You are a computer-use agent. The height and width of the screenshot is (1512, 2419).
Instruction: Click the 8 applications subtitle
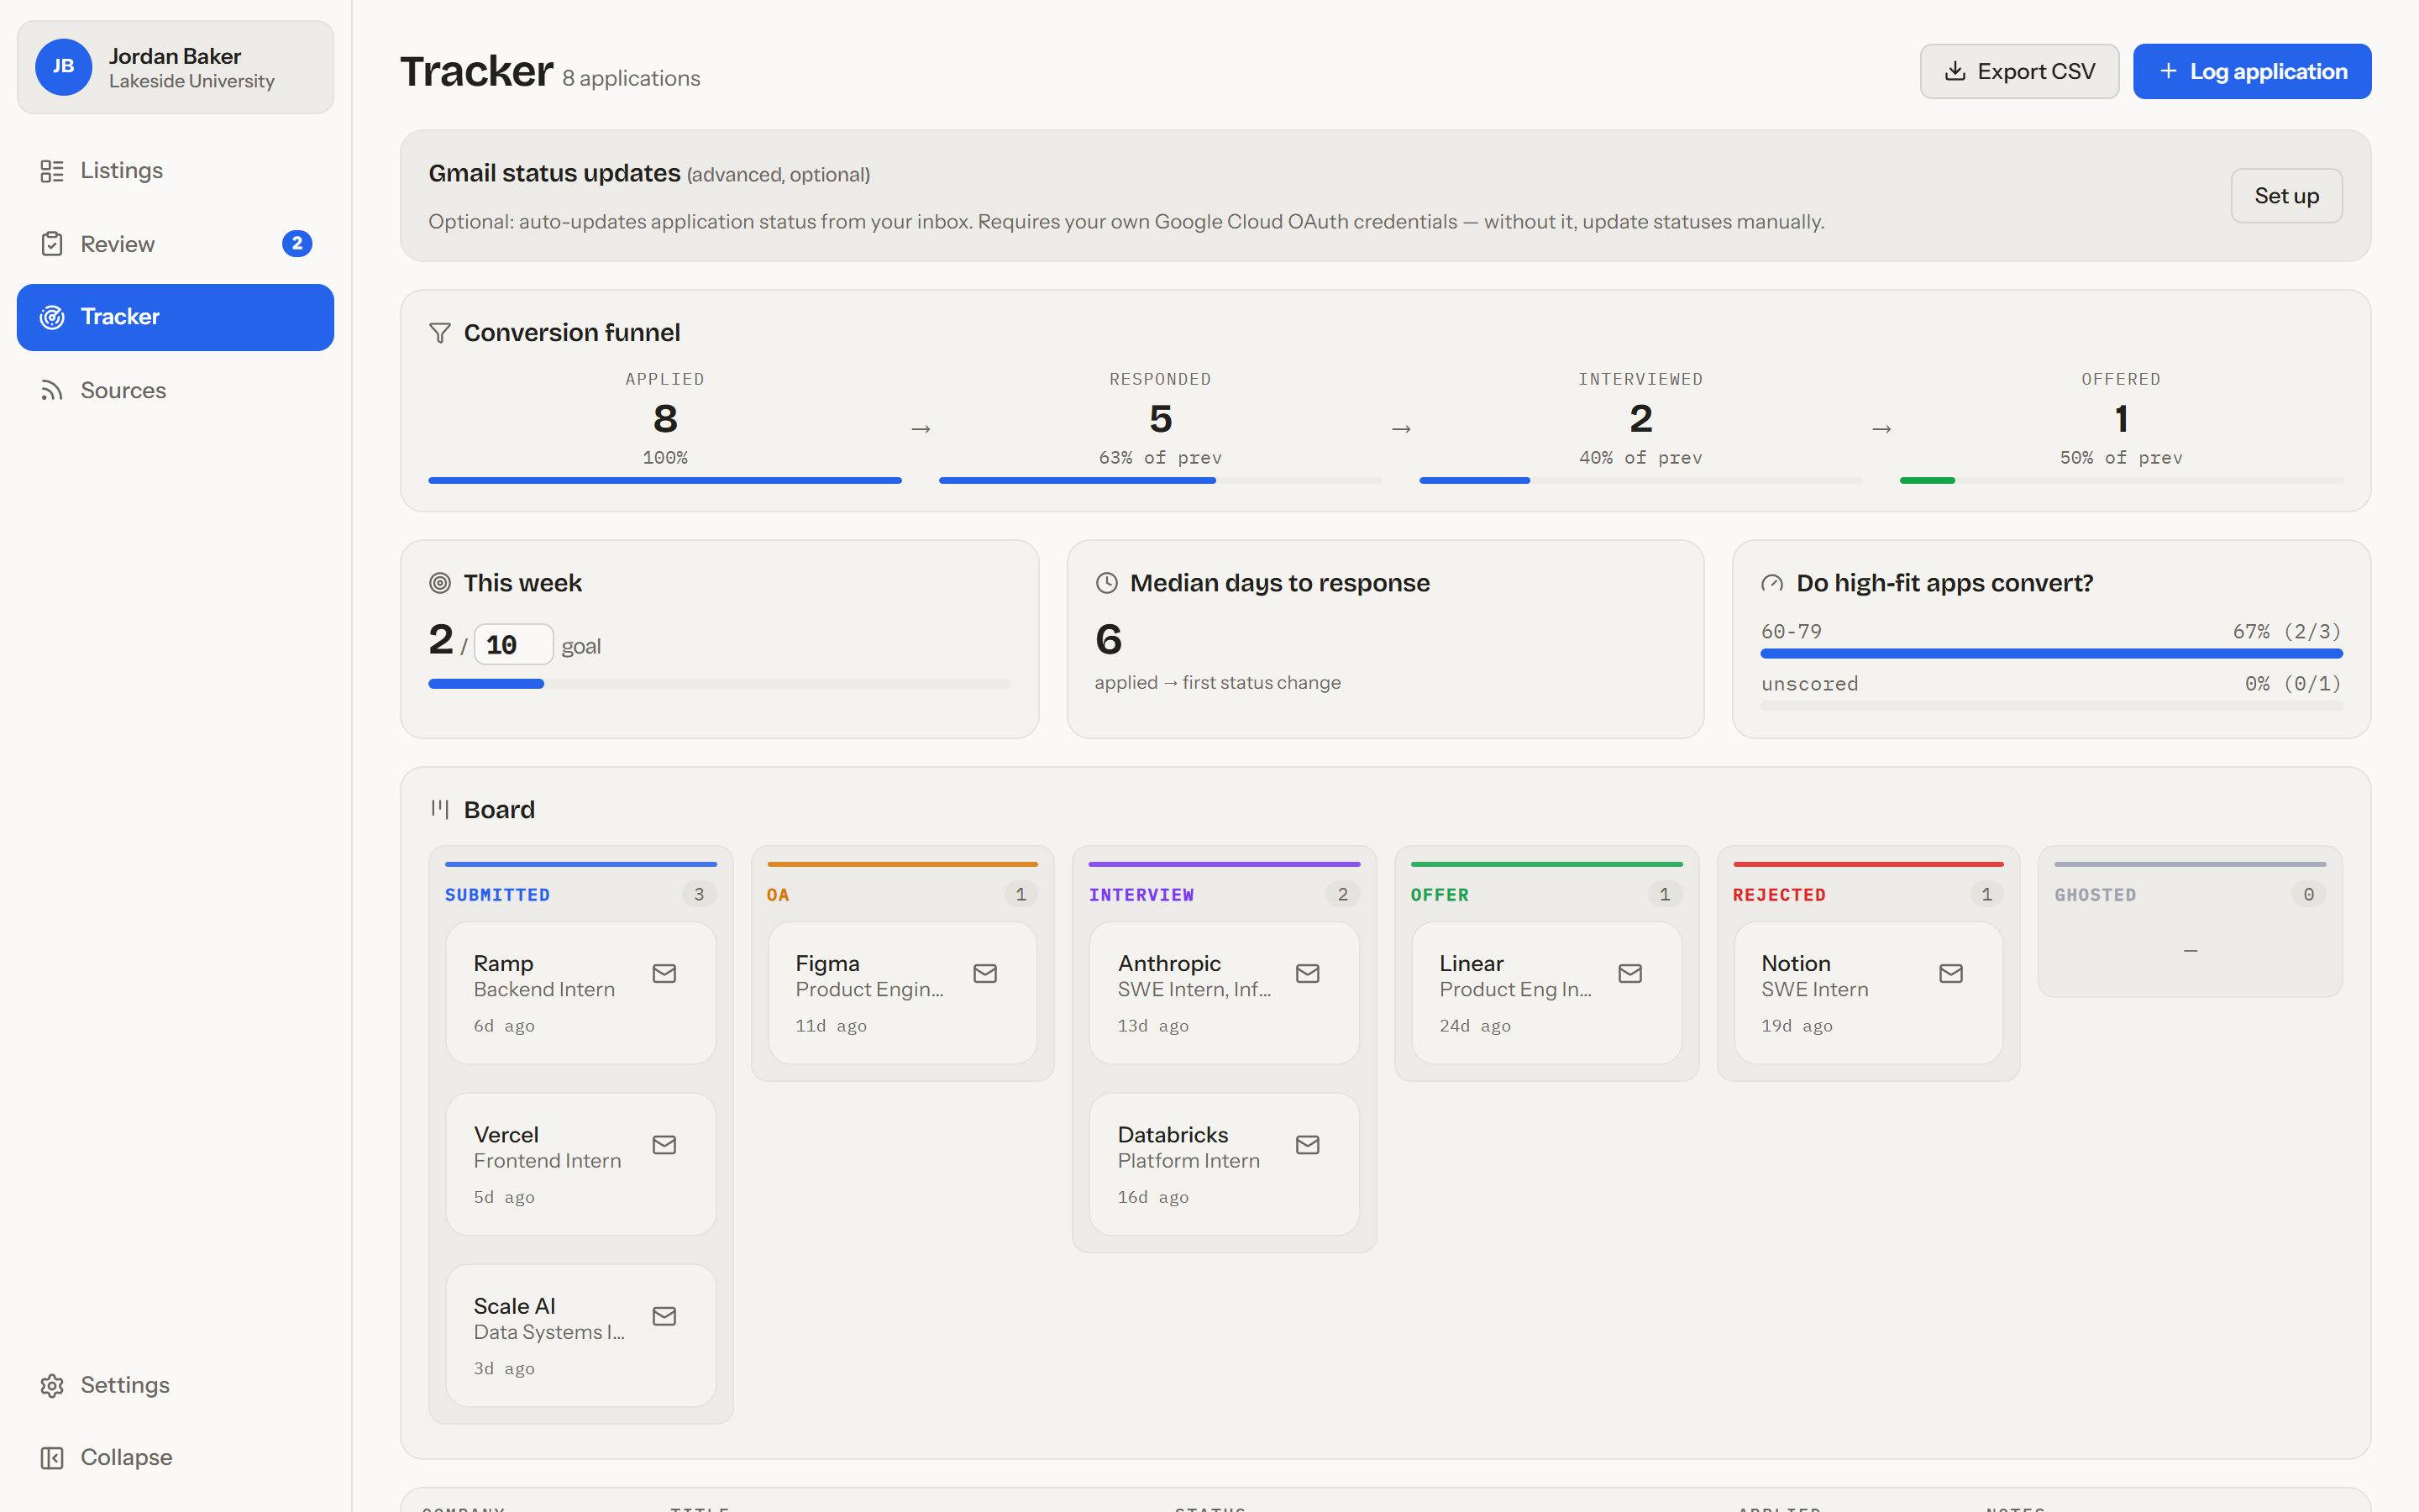631,78
